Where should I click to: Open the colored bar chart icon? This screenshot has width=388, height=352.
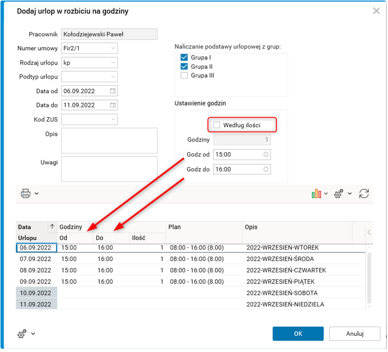316,193
